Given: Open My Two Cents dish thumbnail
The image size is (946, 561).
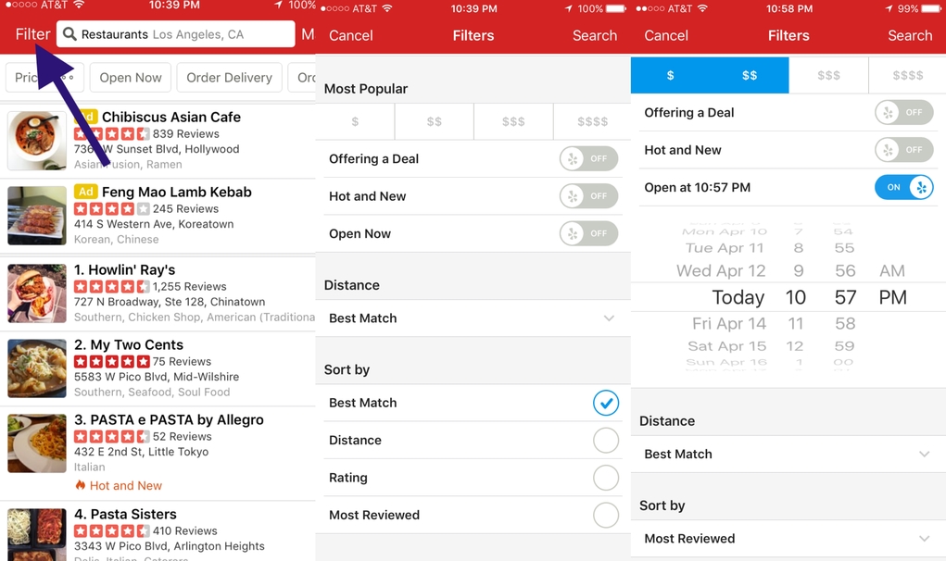Looking at the screenshot, I should click(x=37, y=368).
